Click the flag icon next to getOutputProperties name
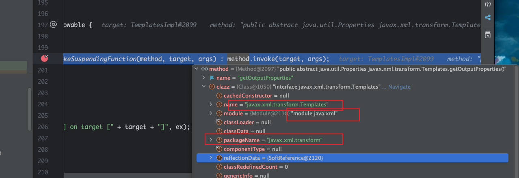 [212, 78]
